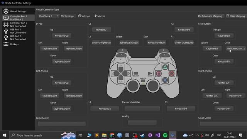The width and height of the screenshot is (247, 139).
Task: Click the Type here to search box
Action: tap(42, 135)
